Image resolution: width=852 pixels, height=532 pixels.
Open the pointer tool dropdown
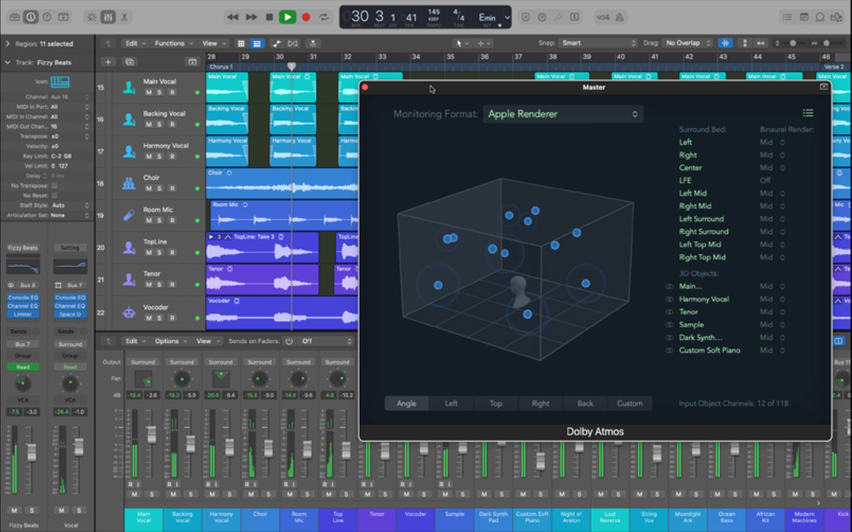click(x=461, y=43)
